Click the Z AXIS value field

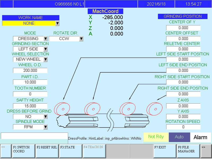click(x=183, y=106)
